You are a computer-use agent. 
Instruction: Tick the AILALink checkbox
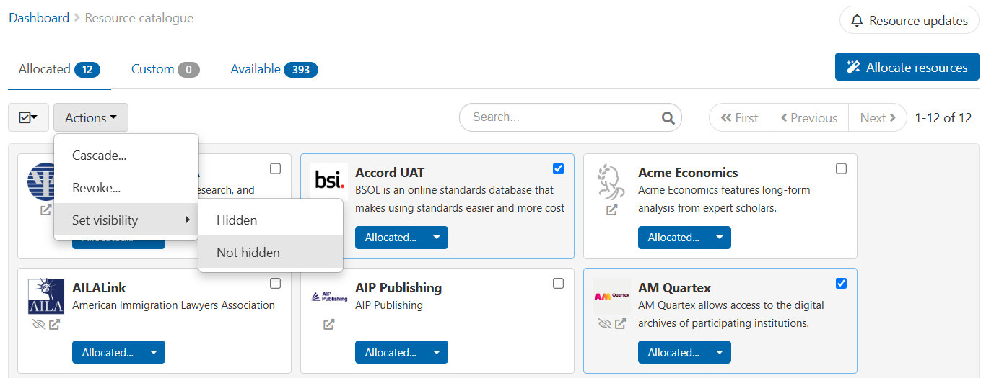pyautogui.click(x=275, y=284)
